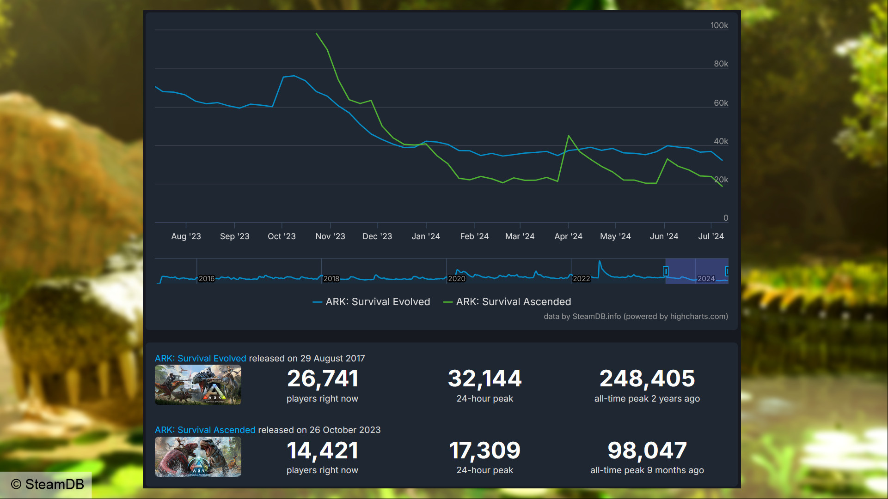Click left navigator range handle

pos(666,271)
